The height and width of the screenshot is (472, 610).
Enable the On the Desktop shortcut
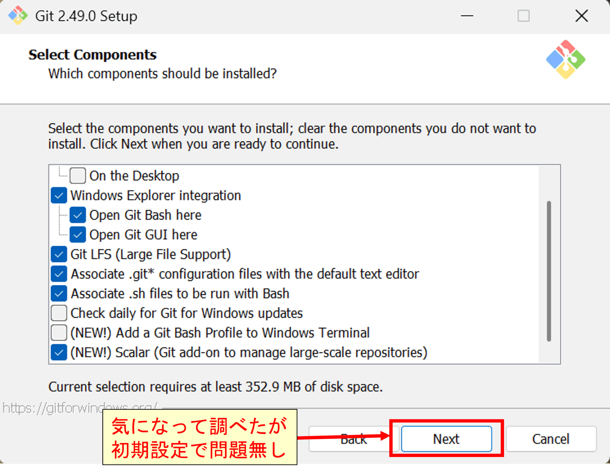[77, 175]
